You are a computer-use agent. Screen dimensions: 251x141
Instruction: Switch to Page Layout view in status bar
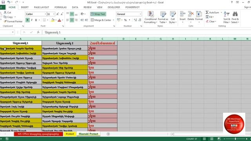point(212,139)
